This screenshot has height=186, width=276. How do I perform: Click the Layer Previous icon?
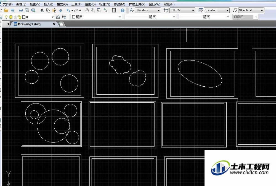pos(64,17)
